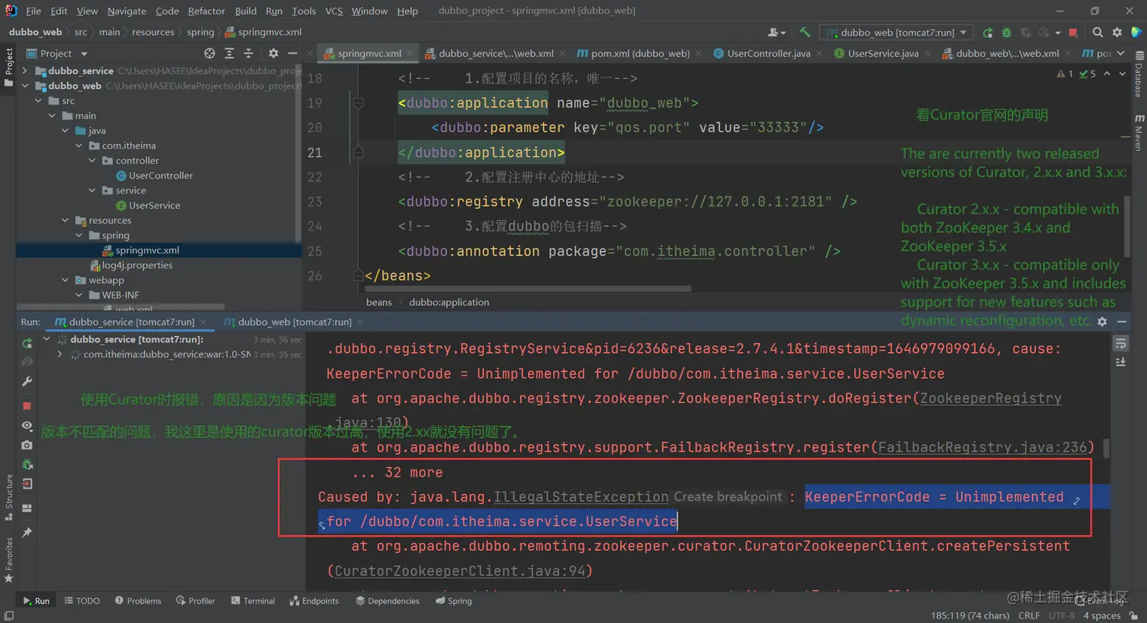Click the camera dump threads icon
Image resolution: width=1147 pixels, height=623 pixels.
click(x=27, y=445)
